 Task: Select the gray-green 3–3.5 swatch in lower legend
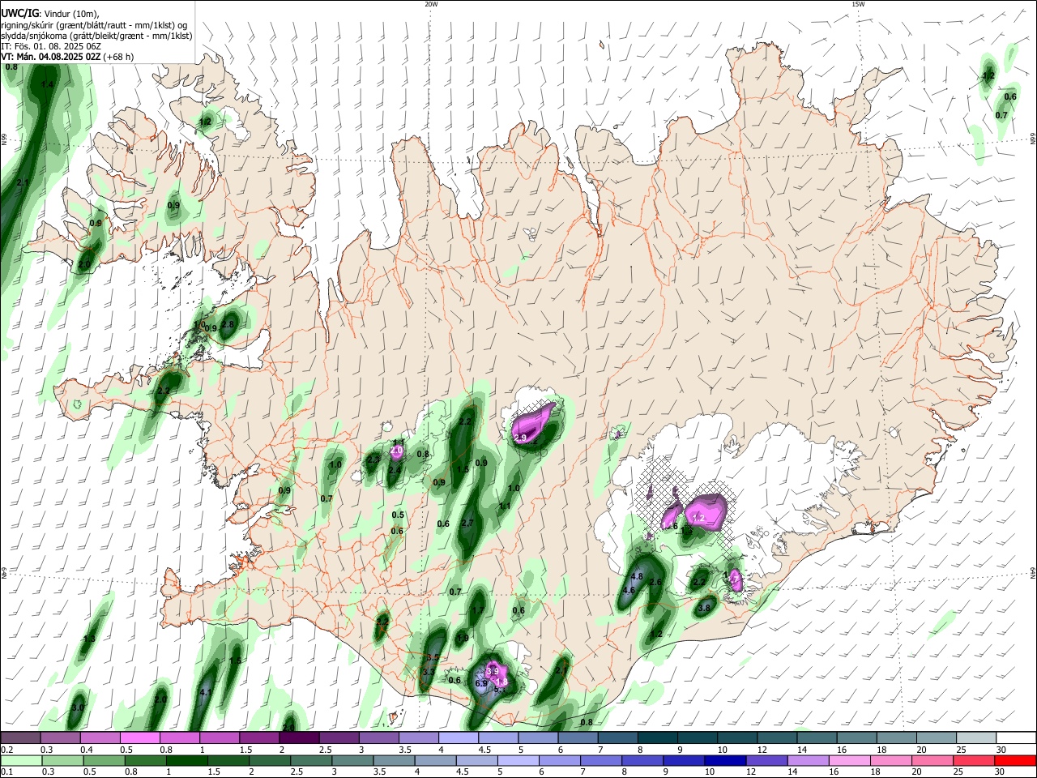[x=352, y=761]
